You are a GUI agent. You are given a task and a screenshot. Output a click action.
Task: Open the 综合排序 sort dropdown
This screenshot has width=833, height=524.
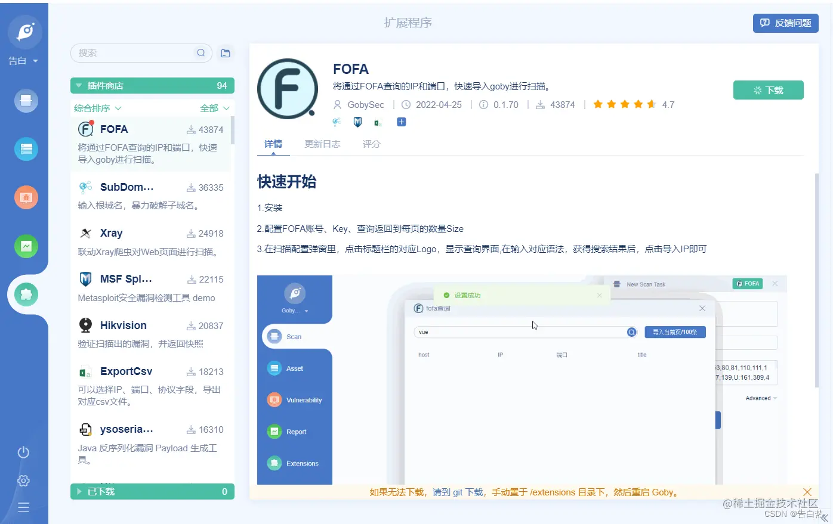(x=98, y=108)
